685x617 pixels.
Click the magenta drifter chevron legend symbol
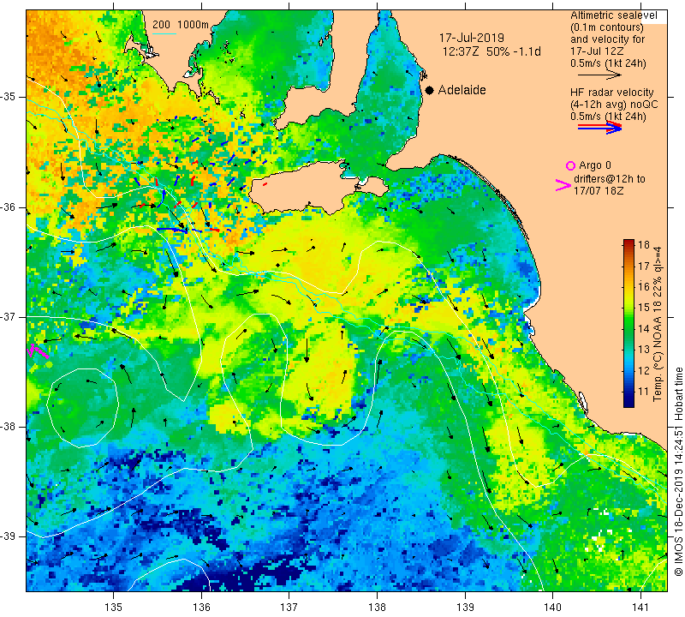click(563, 185)
